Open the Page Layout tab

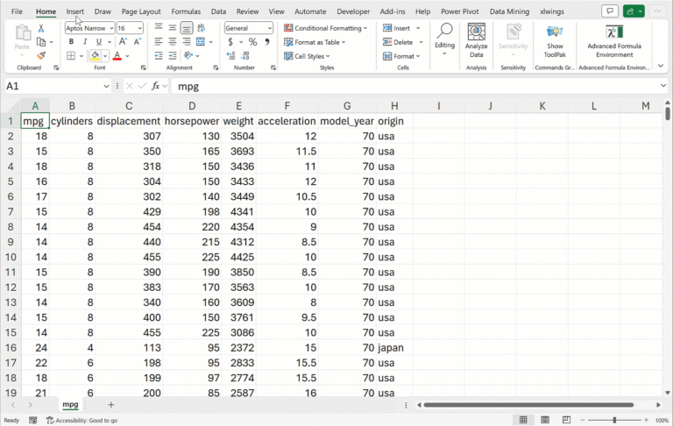click(140, 11)
